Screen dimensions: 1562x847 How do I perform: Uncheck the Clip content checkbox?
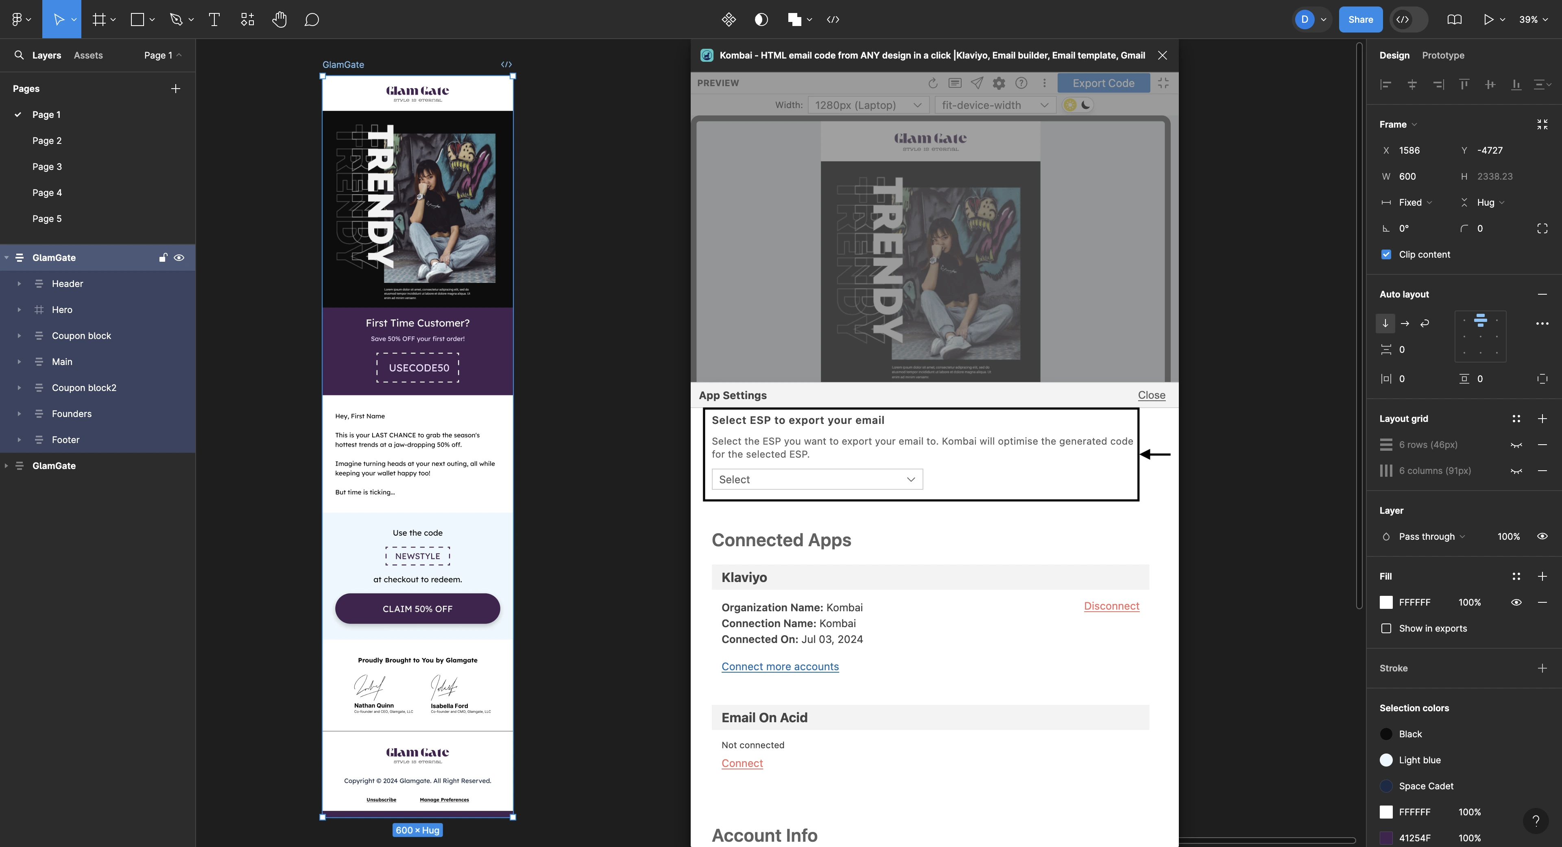point(1386,254)
